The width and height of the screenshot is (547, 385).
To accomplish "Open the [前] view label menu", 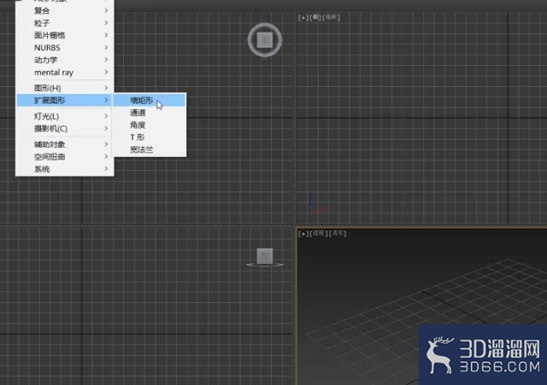I will point(315,17).
